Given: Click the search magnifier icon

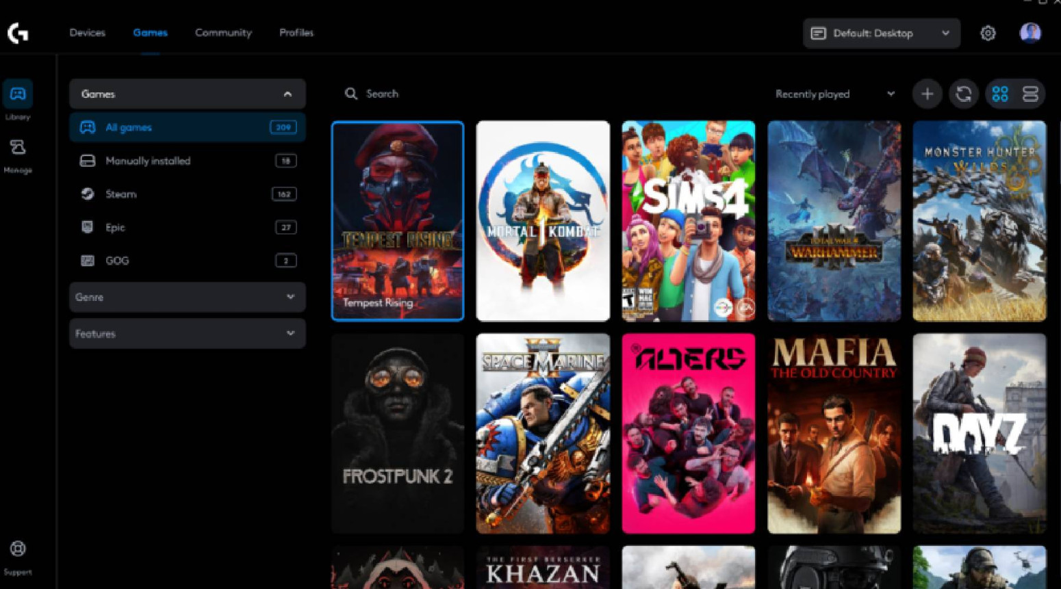Looking at the screenshot, I should tap(351, 94).
